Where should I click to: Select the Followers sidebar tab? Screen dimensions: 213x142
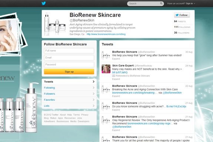coord(69,94)
